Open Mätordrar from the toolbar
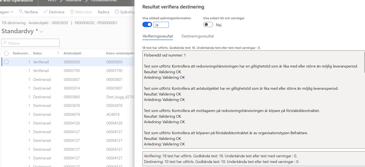The width and height of the screenshot is (365, 167). coord(81,12)
